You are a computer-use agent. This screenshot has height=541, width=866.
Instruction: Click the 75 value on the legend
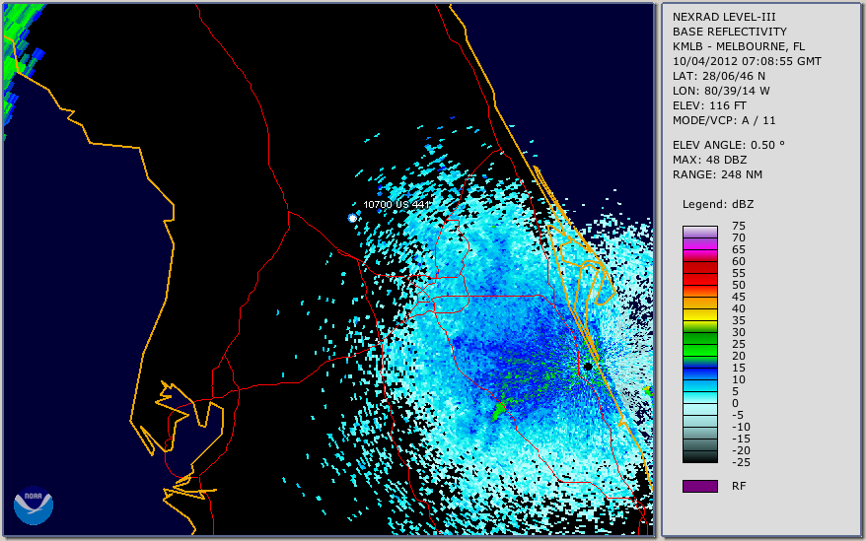point(739,226)
